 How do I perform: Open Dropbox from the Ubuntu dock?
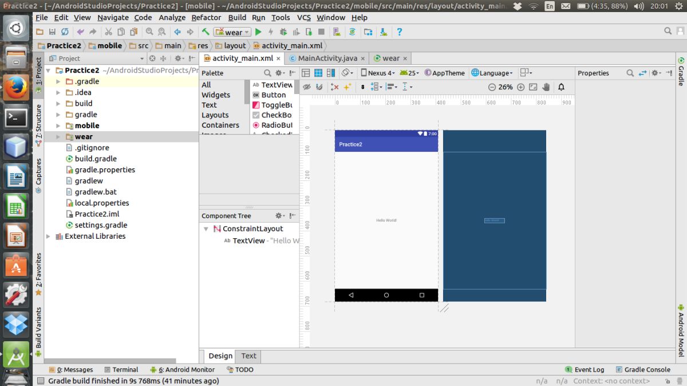pos(15,324)
